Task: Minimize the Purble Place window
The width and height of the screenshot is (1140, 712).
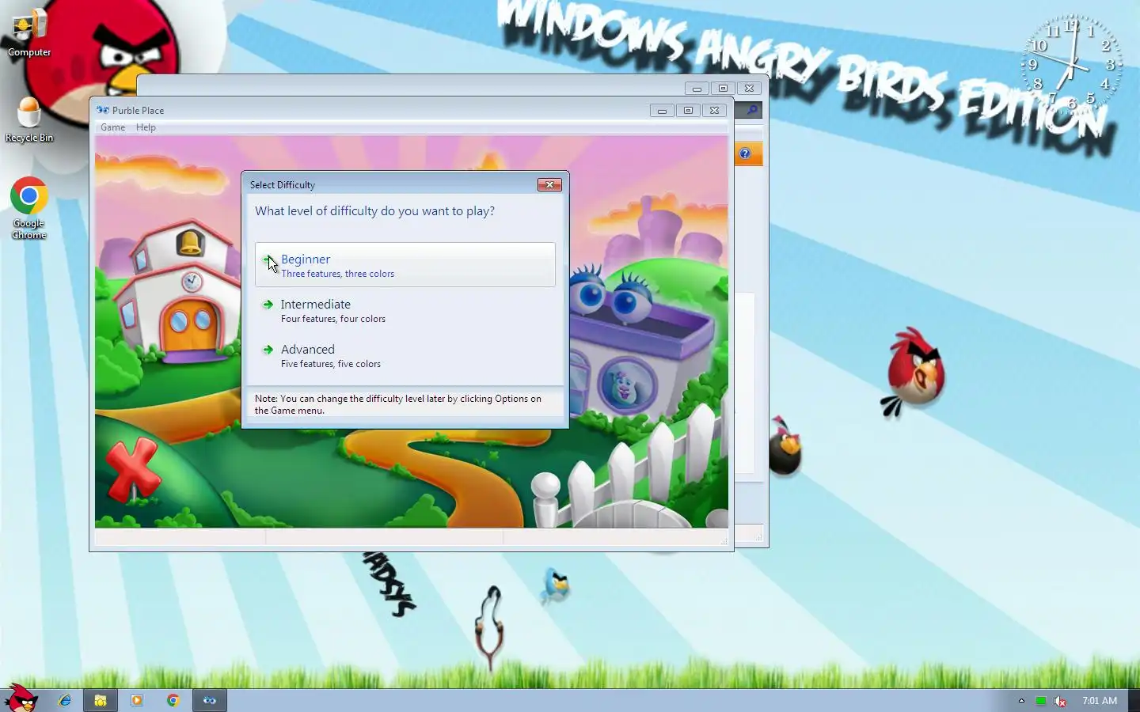Action: point(662,111)
